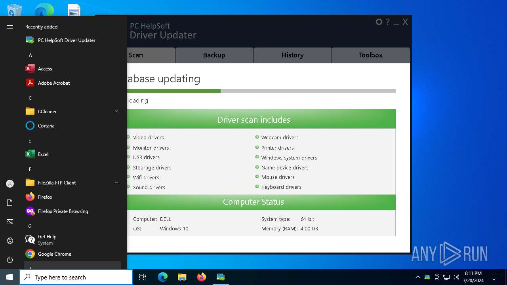Open Microsoft Edge from the taskbar
This screenshot has height=285, width=507.
(x=163, y=277)
